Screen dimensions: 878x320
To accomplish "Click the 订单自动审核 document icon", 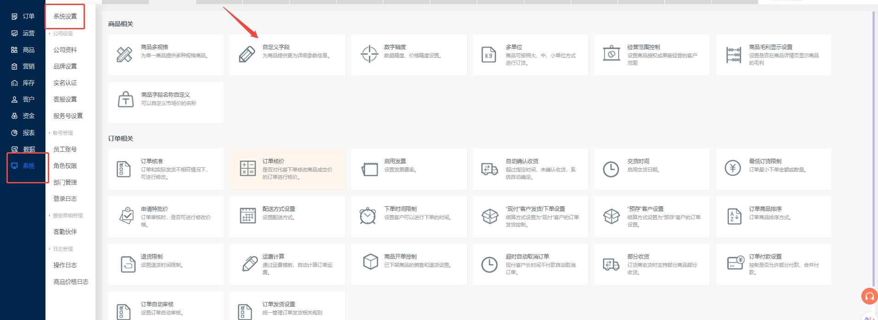I will (x=124, y=312).
